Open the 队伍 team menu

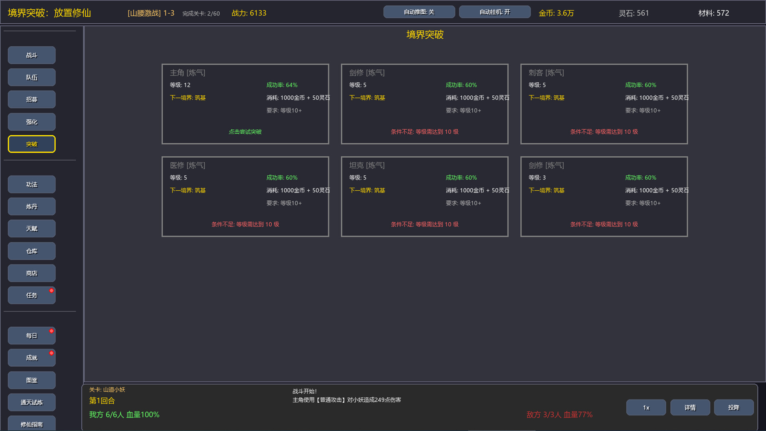point(32,77)
